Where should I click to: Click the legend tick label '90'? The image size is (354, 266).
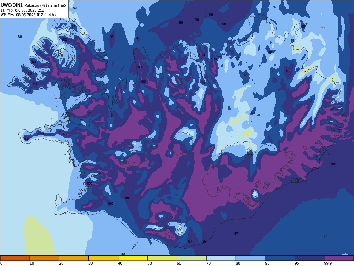pyautogui.click(x=267, y=263)
